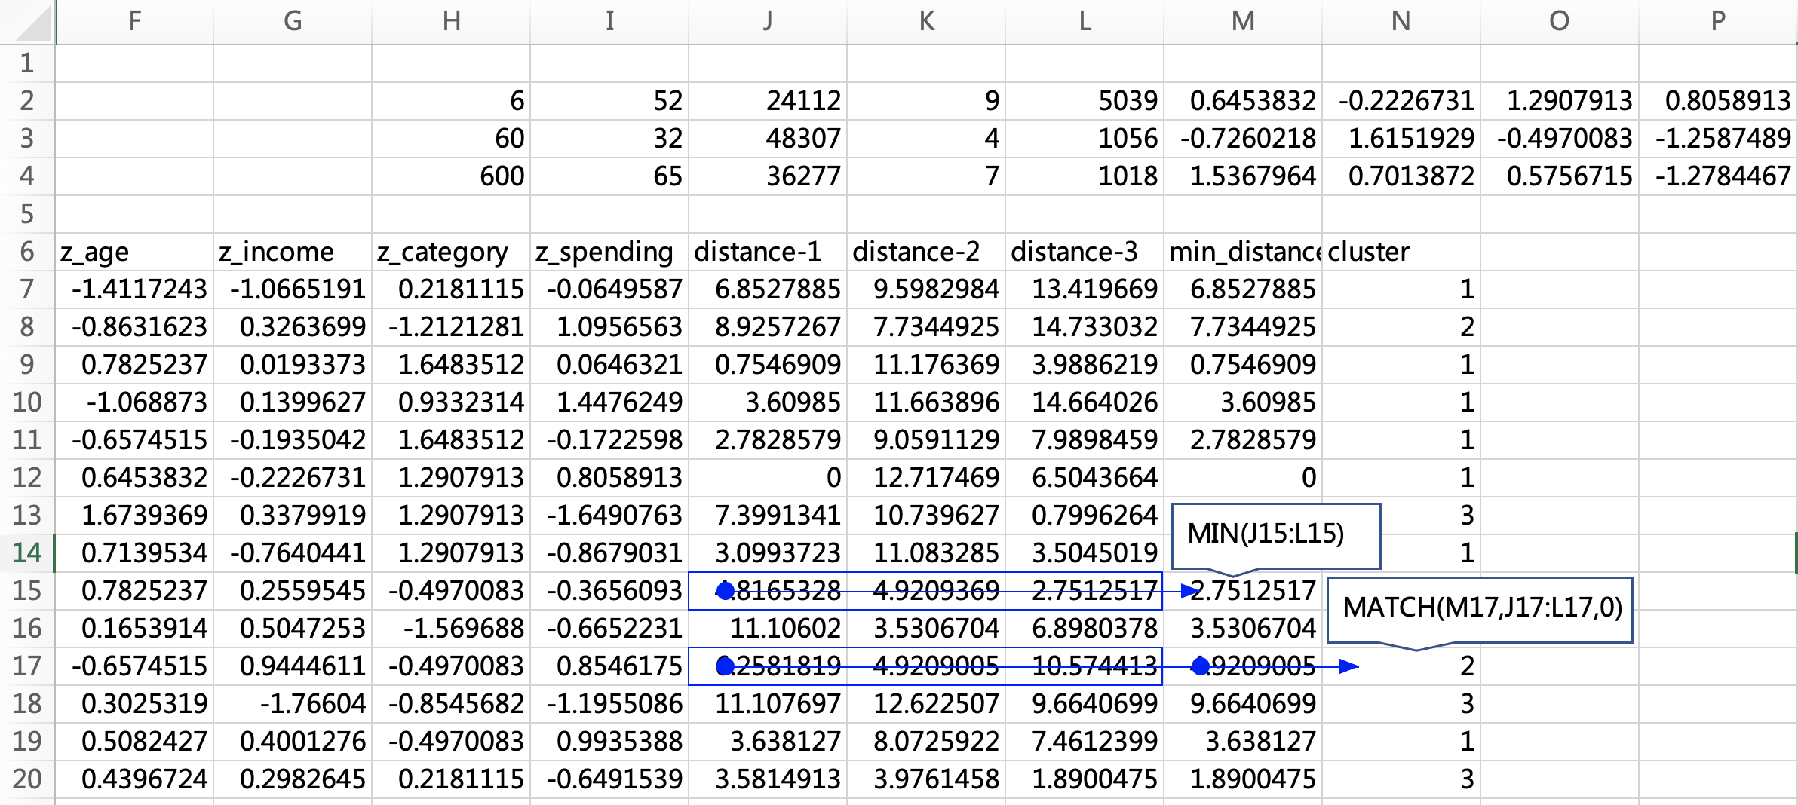Select the cell with value 13.419669
Viewport: 1798px width, 805px height.
[x=1085, y=289]
